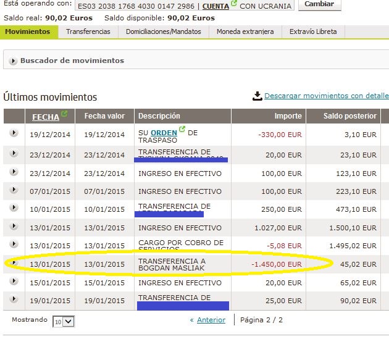Expand the 1.027,00 EUR ingreso row arrow

click(14, 228)
